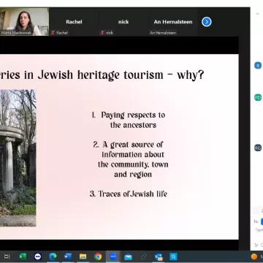Viewport: 263px width, 263px height.
Task: Click the orange system tray icon
Action: tap(254, 256)
